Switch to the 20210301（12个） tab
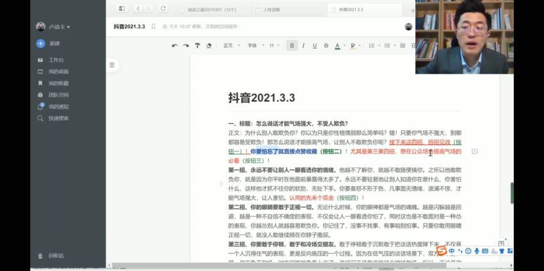This screenshot has width=544, height=271. coord(212,10)
